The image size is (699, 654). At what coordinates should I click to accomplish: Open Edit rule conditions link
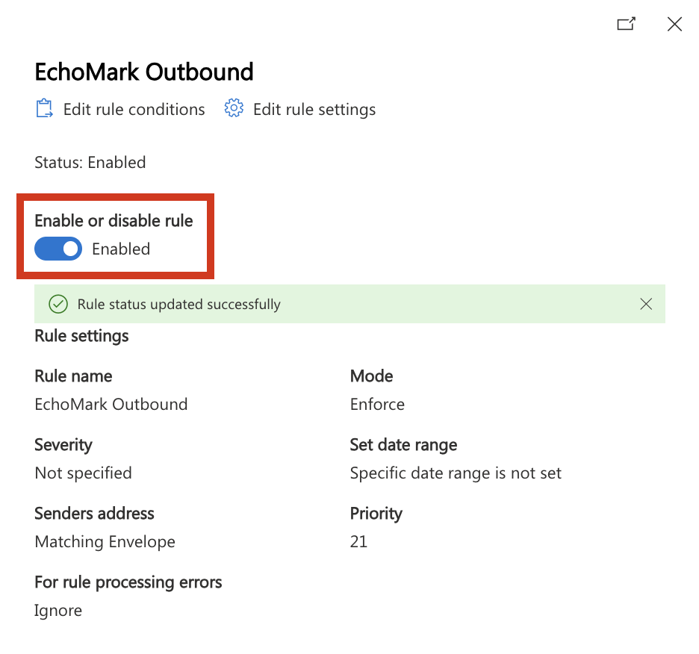point(134,109)
